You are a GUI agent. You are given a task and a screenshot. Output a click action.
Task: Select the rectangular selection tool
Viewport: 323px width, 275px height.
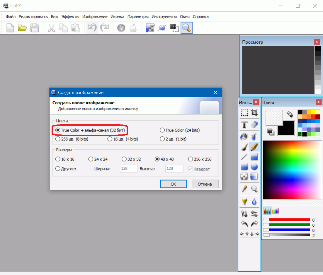tap(244, 113)
